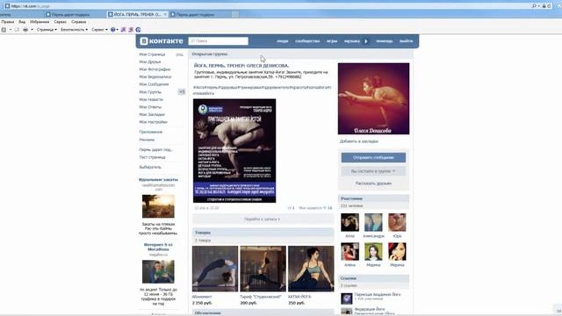Image resolution: width=562 pixels, height=316 pixels.
Task: Click 'Рассказать друзьям' button
Action: 373,183
